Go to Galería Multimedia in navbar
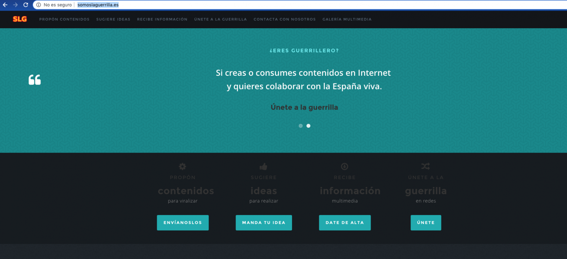This screenshot has height=259, width=567. (347, 19)
